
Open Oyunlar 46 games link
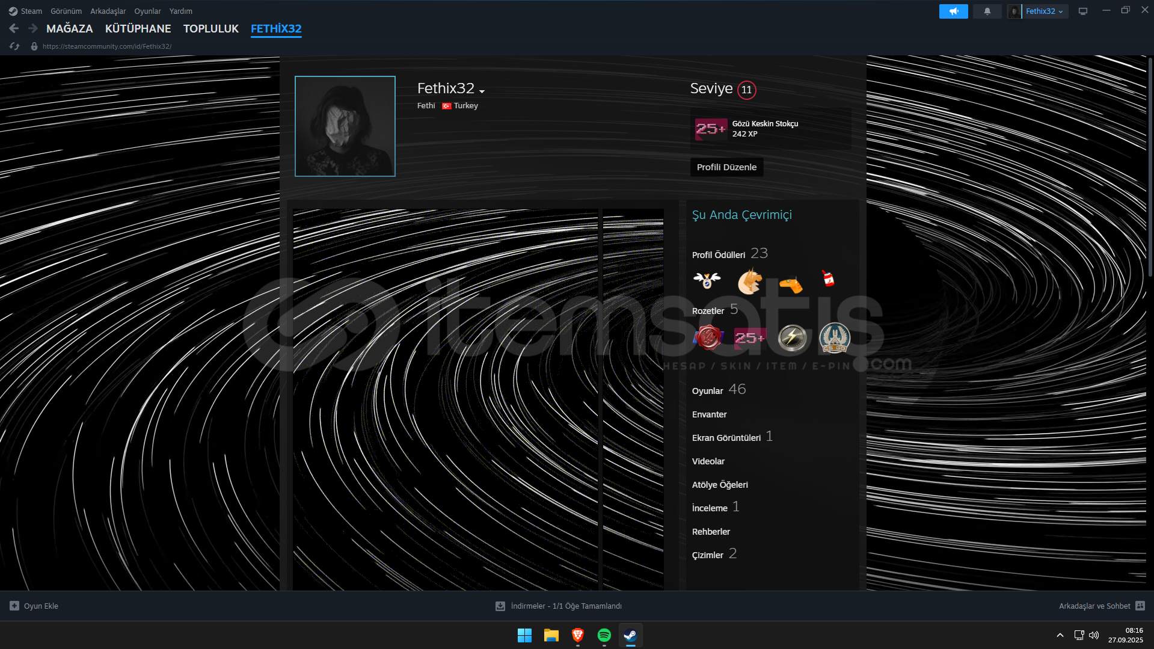point(719,390)
